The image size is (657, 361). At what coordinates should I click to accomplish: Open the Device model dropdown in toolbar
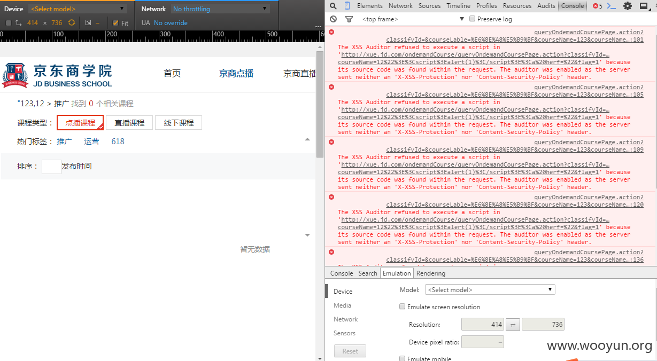pyautogui.click(x=78, y=9)
